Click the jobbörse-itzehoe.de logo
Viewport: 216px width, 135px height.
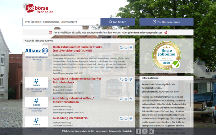click(x=38, y=8)
